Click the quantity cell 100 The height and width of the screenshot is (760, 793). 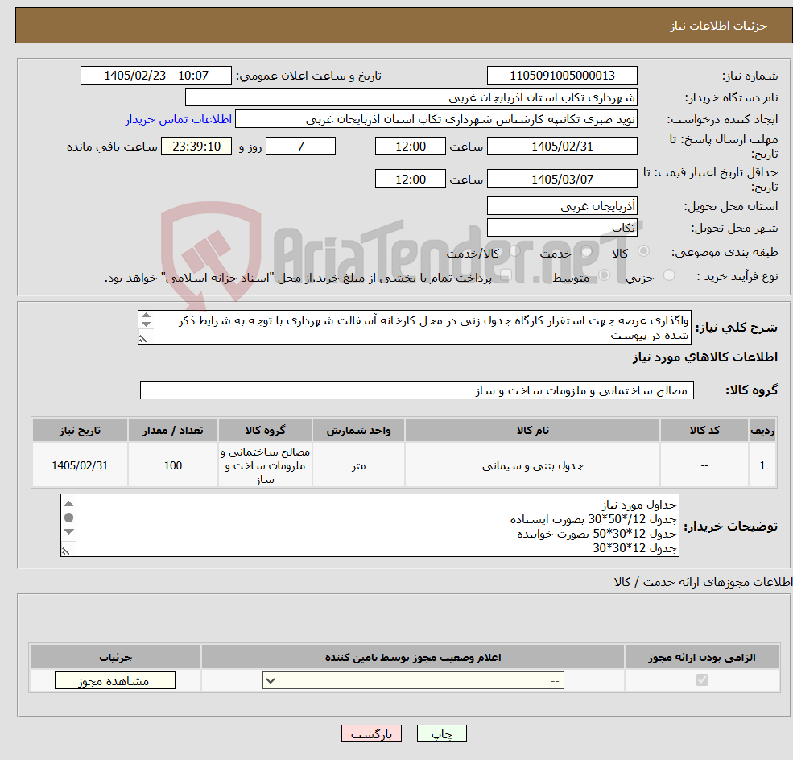pos(173,465)
